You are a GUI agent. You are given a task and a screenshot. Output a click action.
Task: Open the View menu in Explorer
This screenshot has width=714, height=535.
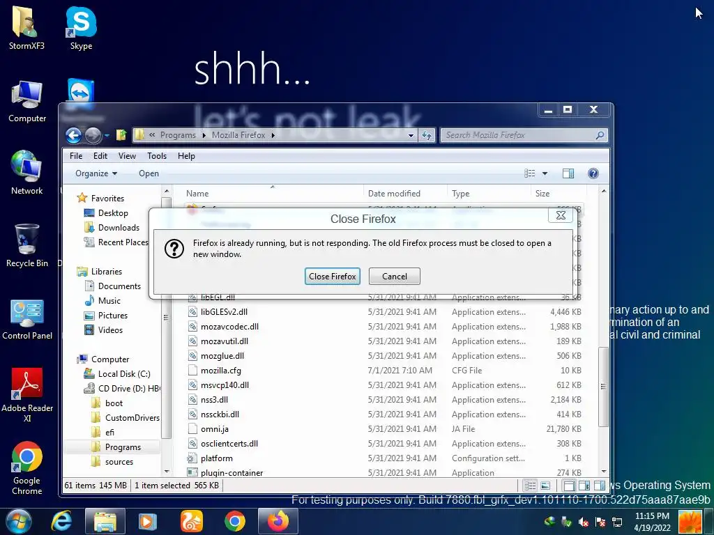click(x=127, y=155)
